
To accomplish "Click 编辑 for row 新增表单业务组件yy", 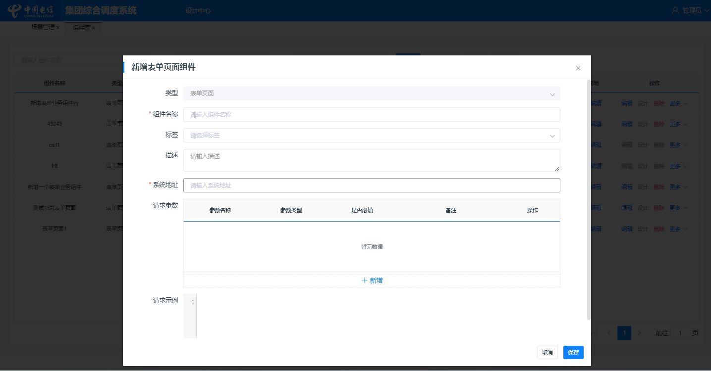I will coord(627,103).
